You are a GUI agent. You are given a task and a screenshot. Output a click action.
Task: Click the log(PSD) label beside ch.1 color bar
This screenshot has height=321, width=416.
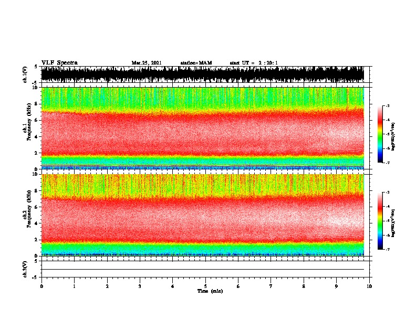pyautogui.click(x=393, y=137)
